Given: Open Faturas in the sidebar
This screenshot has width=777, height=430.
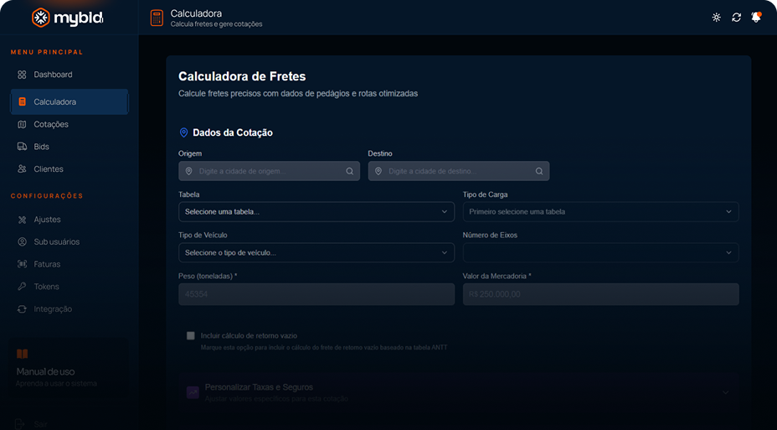Looking at the screenshot, I should point(47,264).
